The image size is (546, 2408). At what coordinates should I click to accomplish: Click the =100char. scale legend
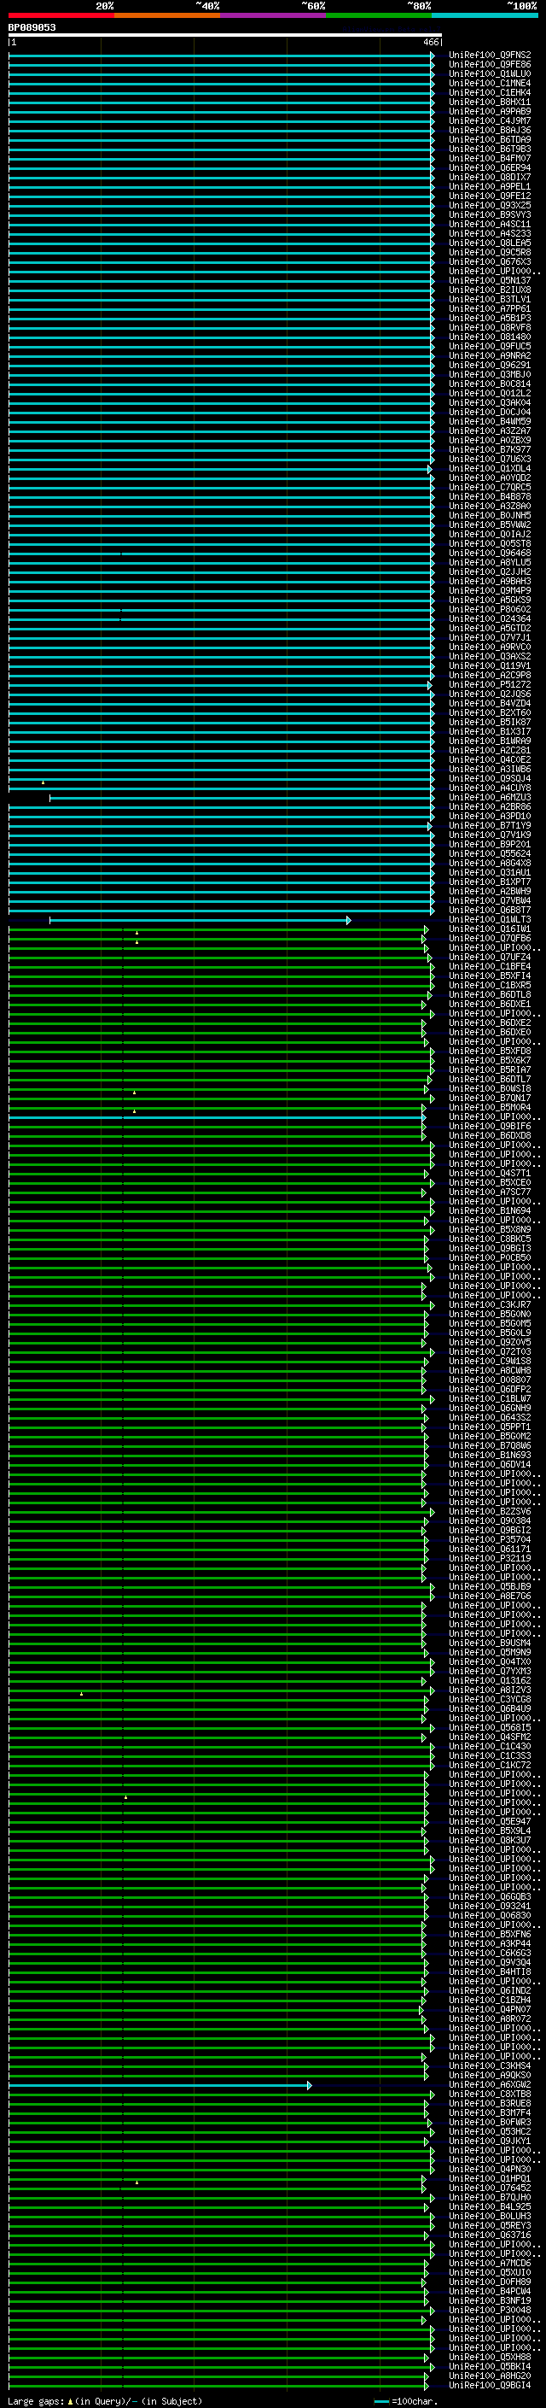pos(405,2401)
